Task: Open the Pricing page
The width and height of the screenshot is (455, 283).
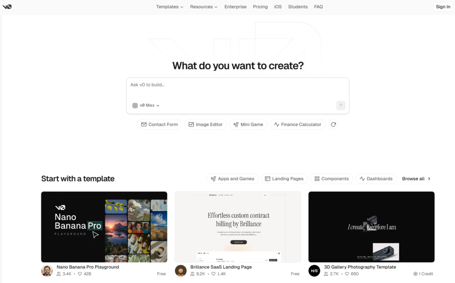Action: (x=260, y=7)
